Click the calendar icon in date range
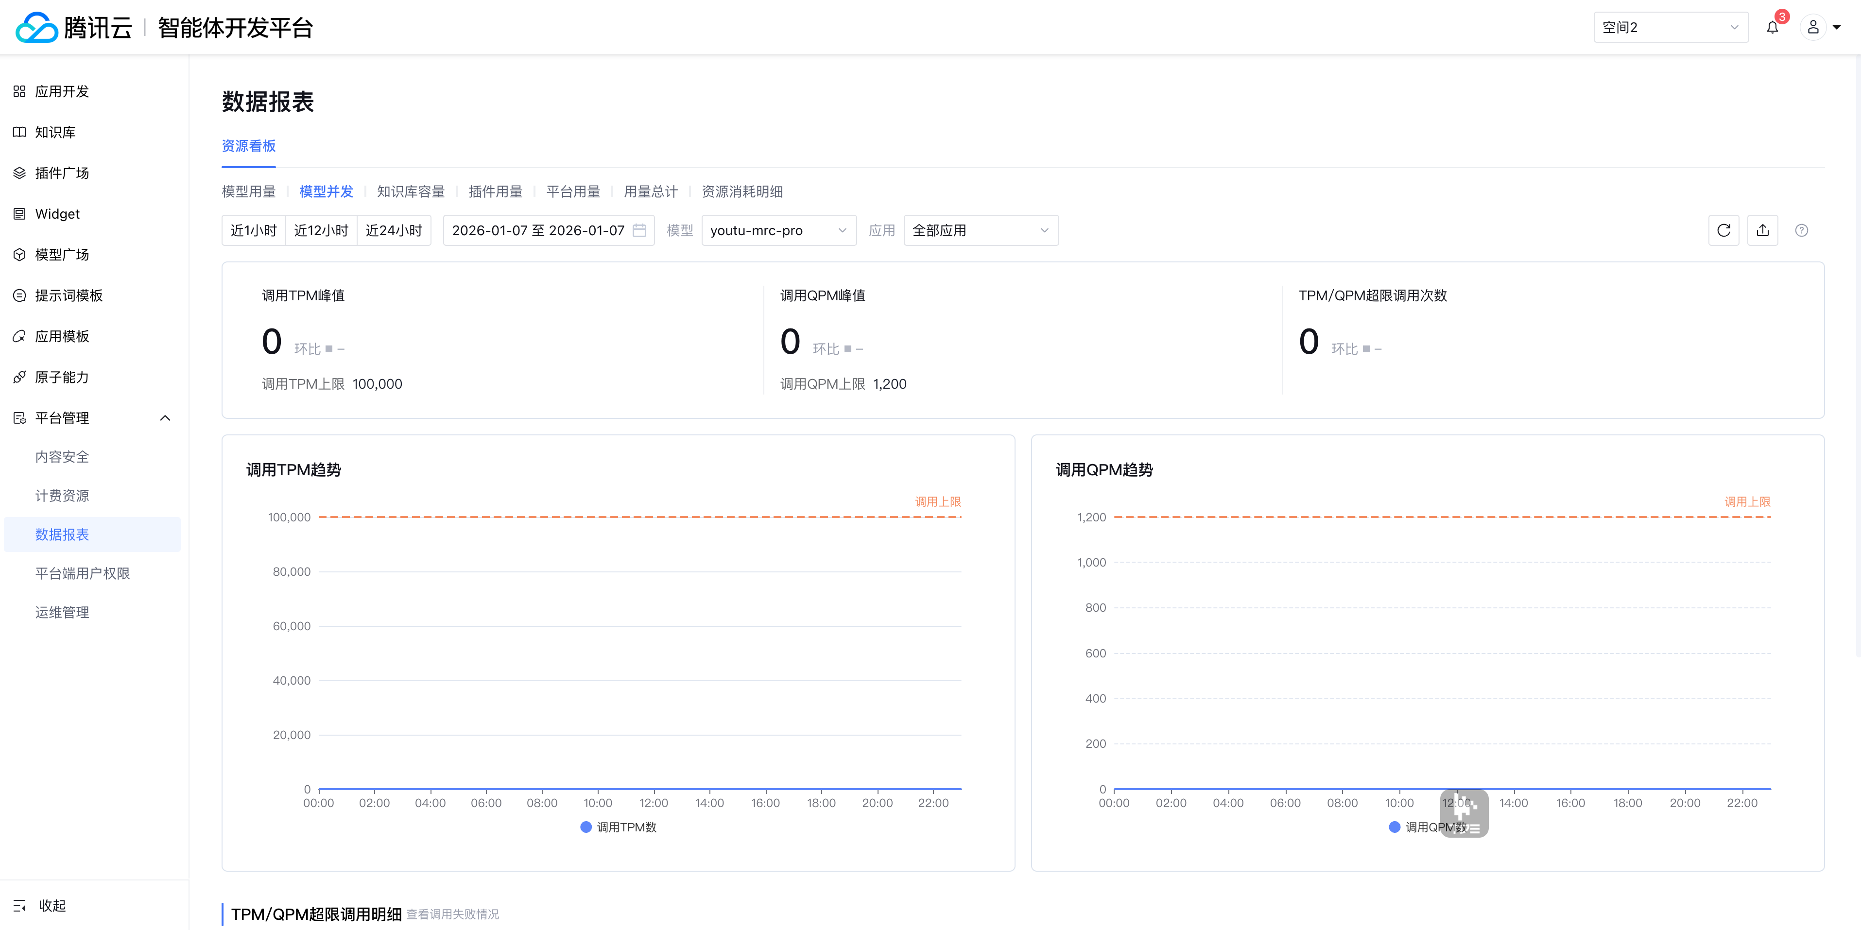 (639, 230)
